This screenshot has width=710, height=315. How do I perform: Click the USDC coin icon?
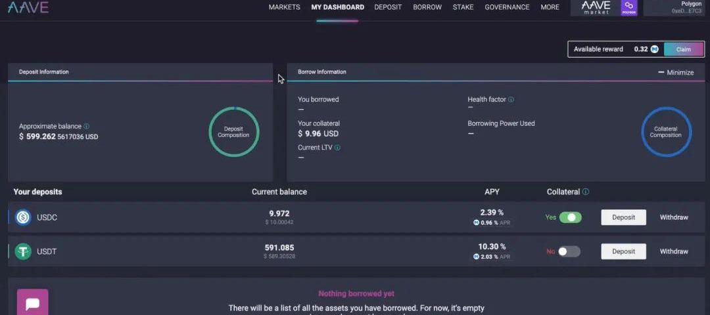[x=23, y=217]
